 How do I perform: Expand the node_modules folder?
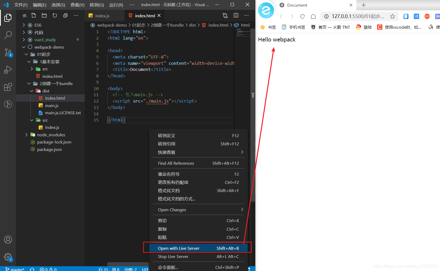[x=26, y=135]
